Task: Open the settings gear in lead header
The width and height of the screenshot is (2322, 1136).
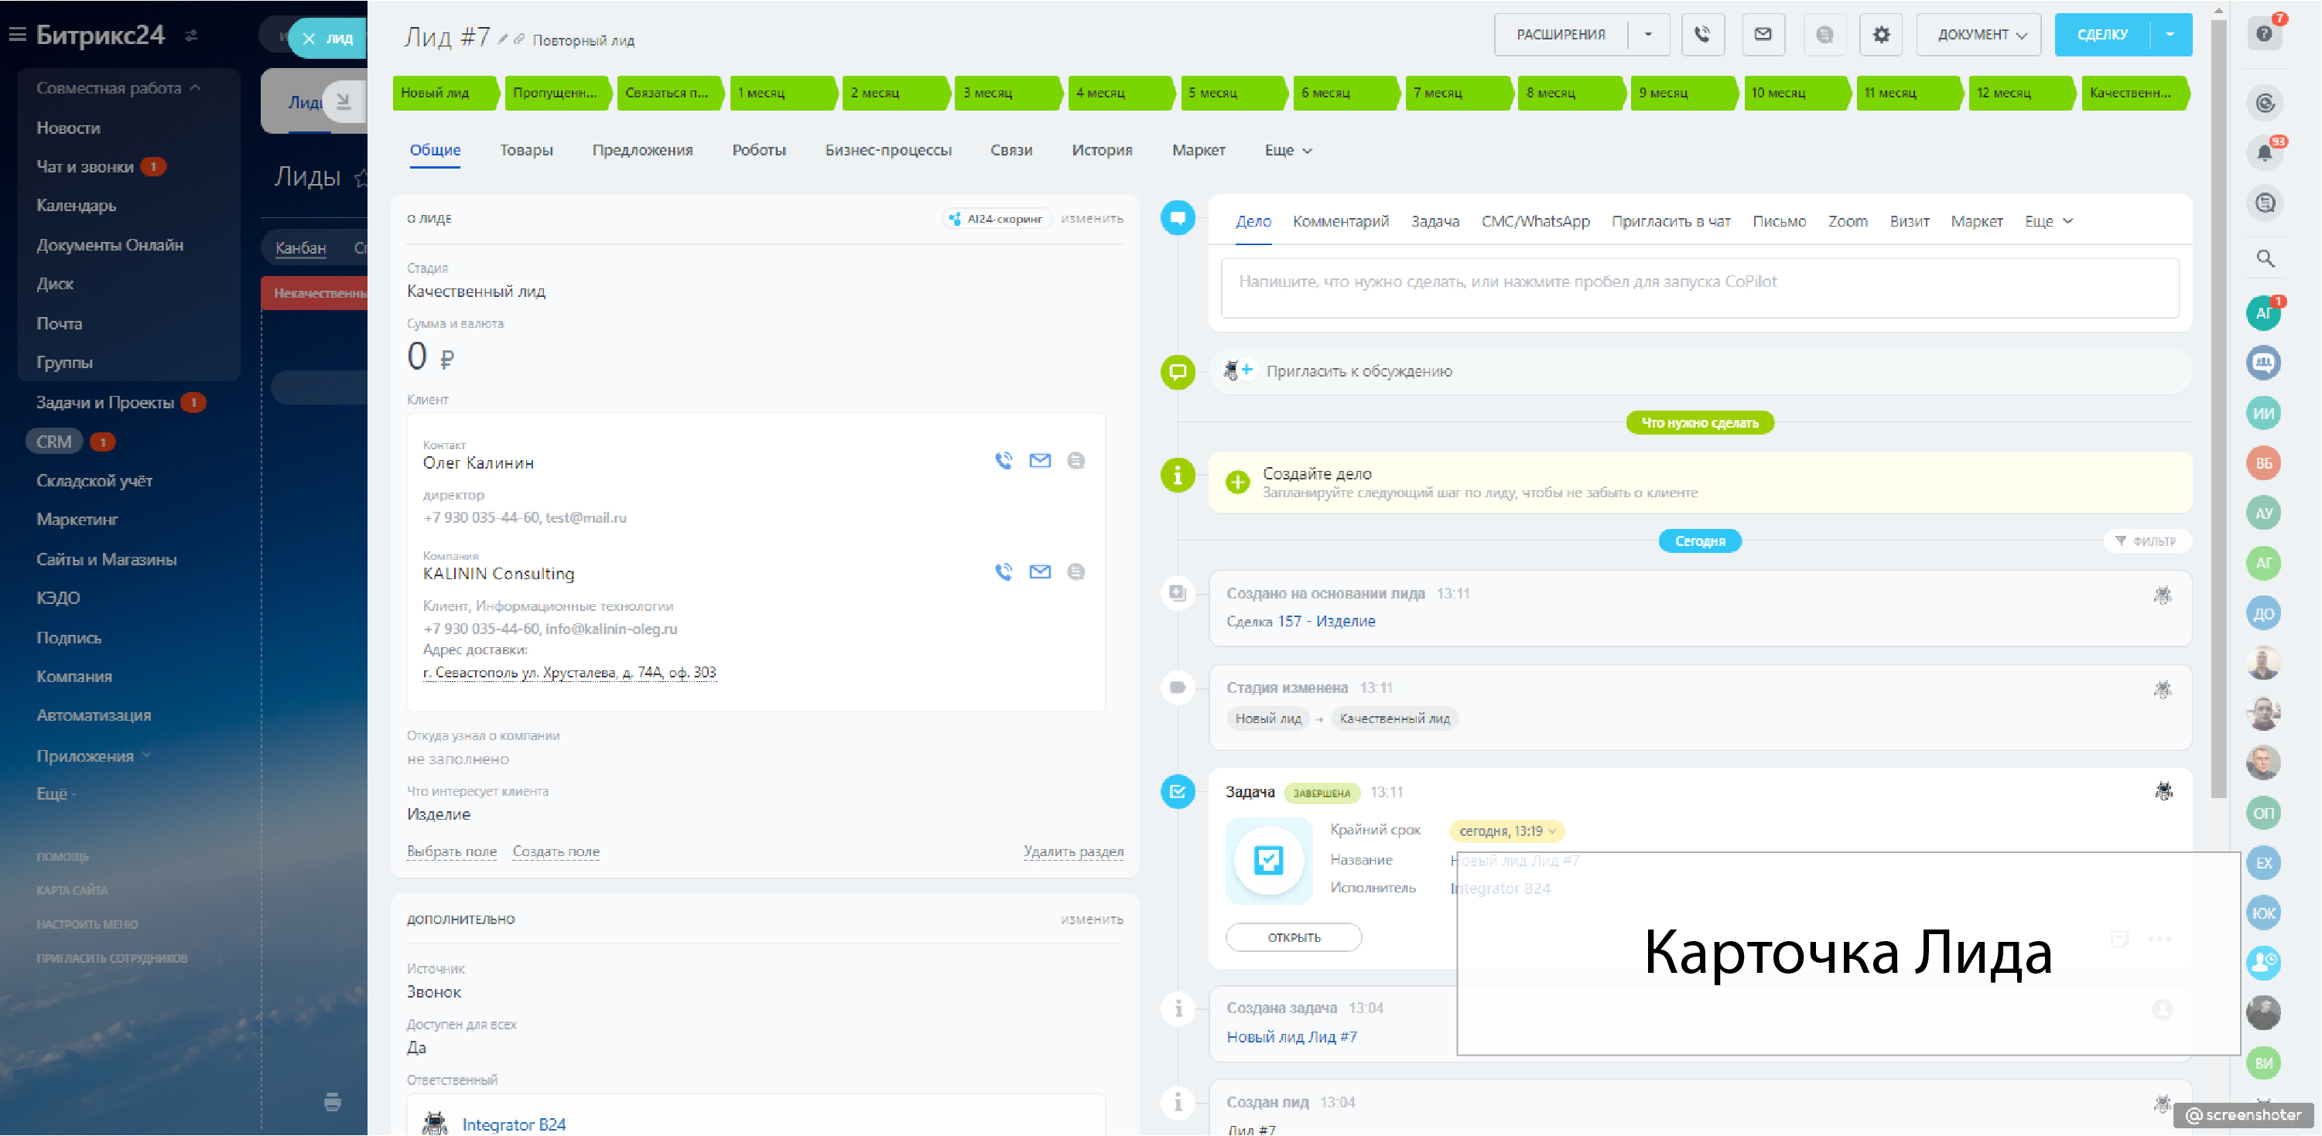Action: pyautogui.click(x=1880, y=35)
